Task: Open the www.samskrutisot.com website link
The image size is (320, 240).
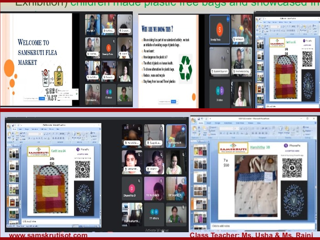Action: [x=48, y=236]
